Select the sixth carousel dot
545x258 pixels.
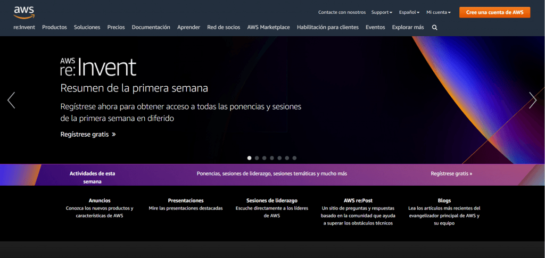[287, 158]
